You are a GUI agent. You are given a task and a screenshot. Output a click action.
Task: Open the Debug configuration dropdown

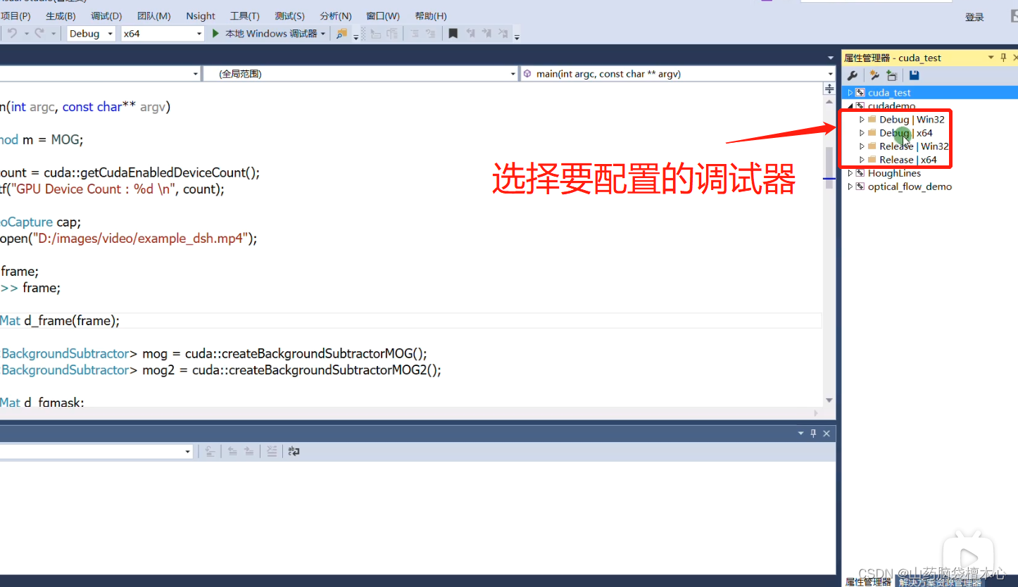click(x=91, y=33)
